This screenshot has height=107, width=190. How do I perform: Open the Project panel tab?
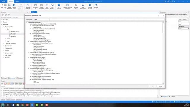click(x=4, y=78)
